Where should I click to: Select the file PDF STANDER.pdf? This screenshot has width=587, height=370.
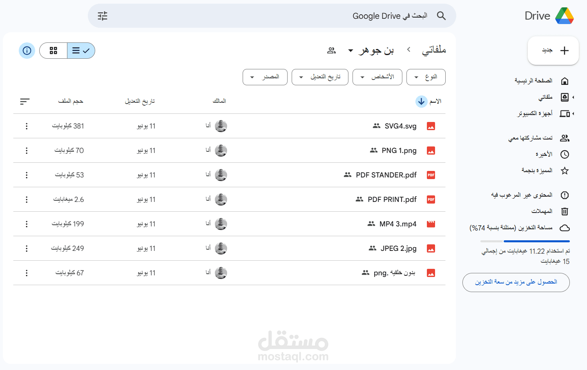click(229, 175)
